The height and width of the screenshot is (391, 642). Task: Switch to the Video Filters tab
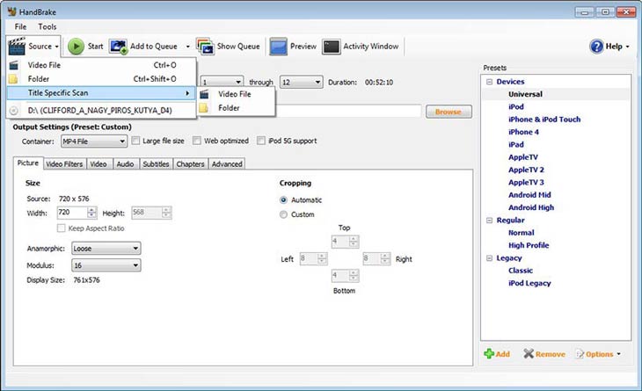click(64, 163)
